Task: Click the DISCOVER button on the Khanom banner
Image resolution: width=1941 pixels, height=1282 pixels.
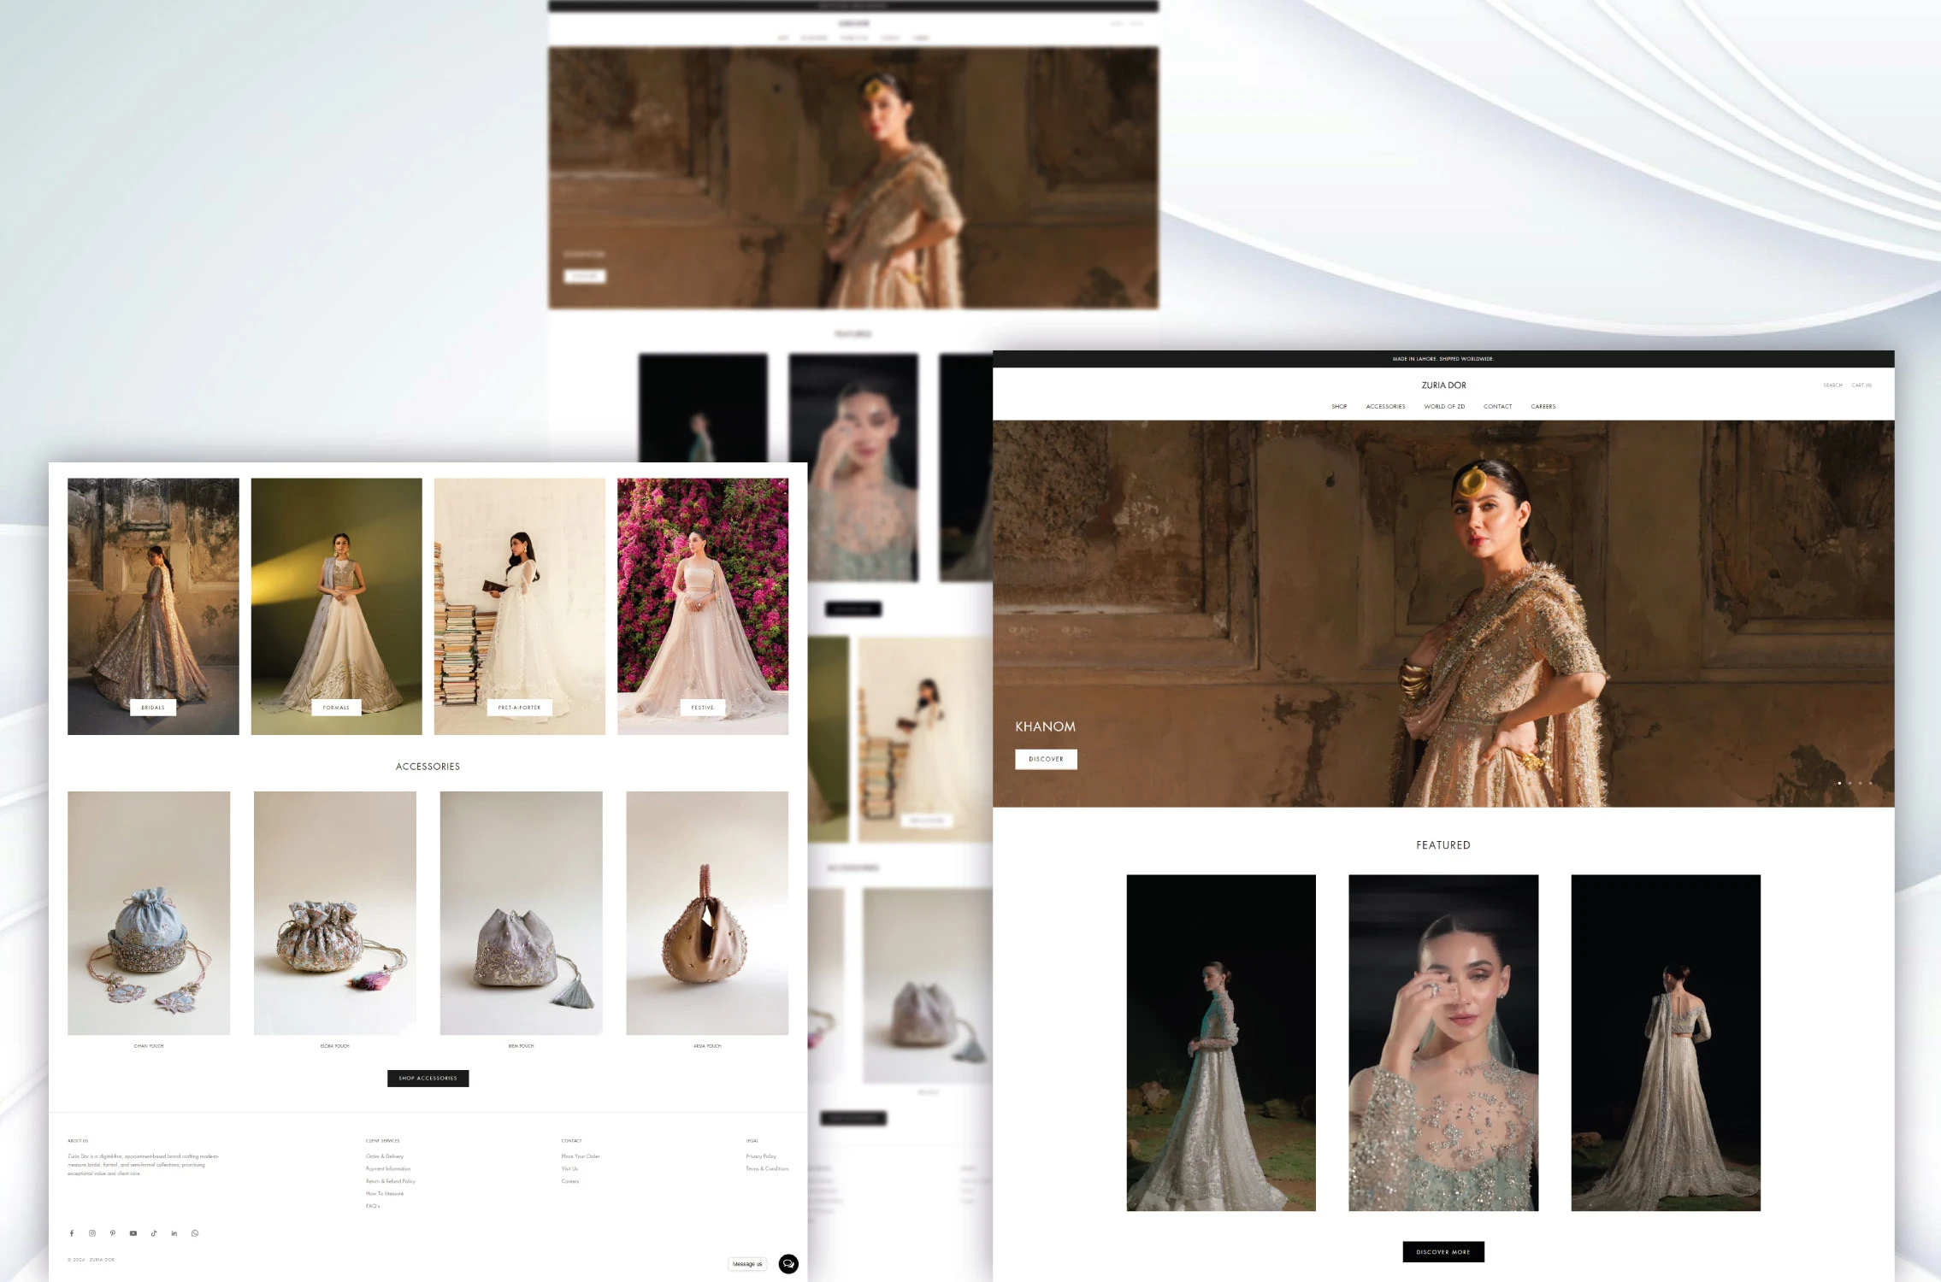Action: [x=1046, y=759]
